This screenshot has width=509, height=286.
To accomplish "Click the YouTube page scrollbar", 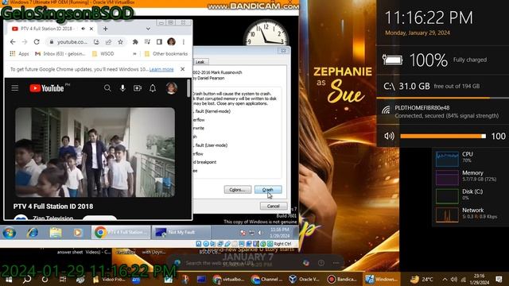I will tap(188, 88).
